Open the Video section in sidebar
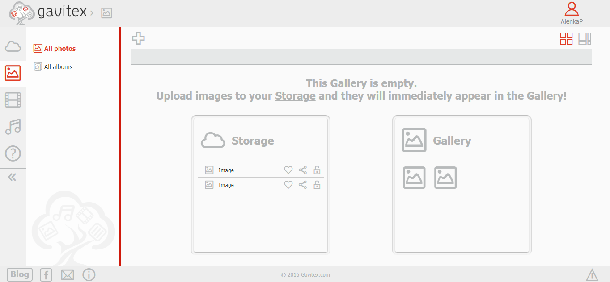 13,100
